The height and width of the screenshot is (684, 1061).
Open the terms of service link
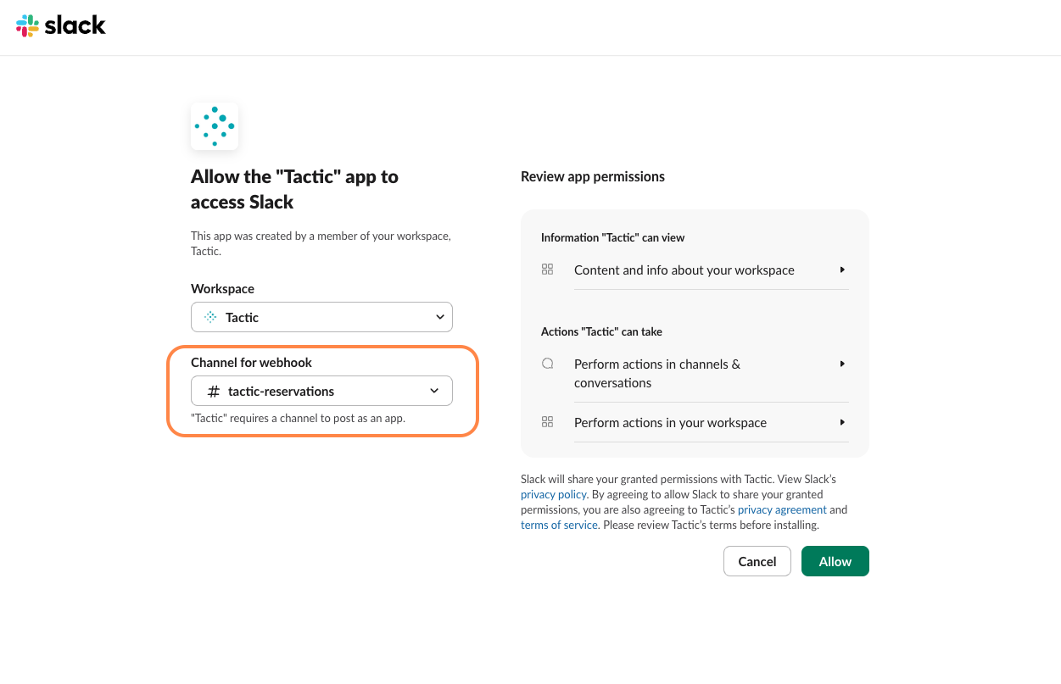click(559, 525)
